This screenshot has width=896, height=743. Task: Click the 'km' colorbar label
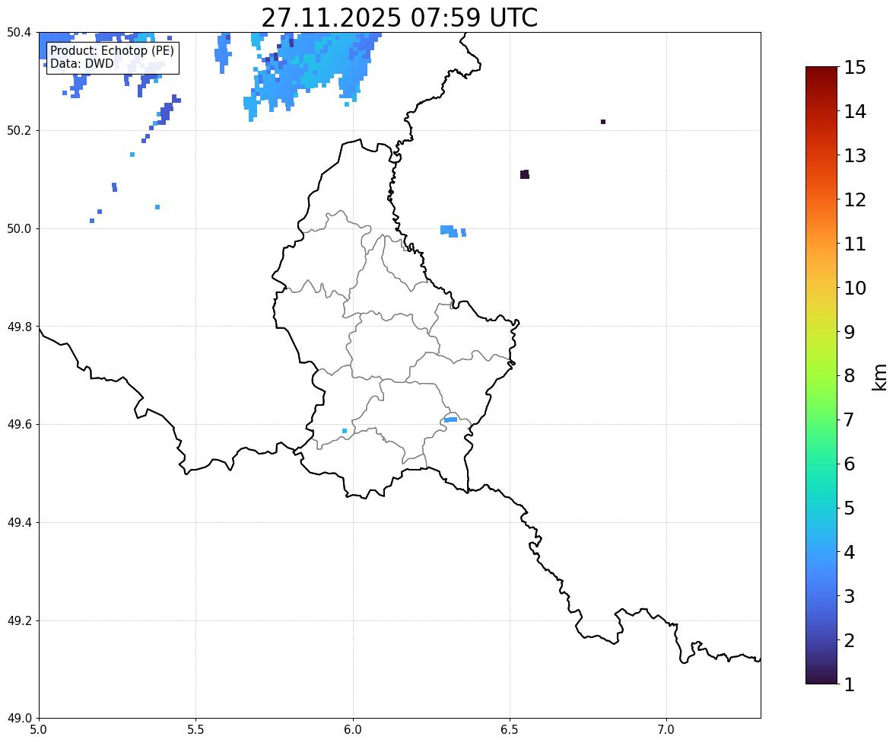(879, 378)
